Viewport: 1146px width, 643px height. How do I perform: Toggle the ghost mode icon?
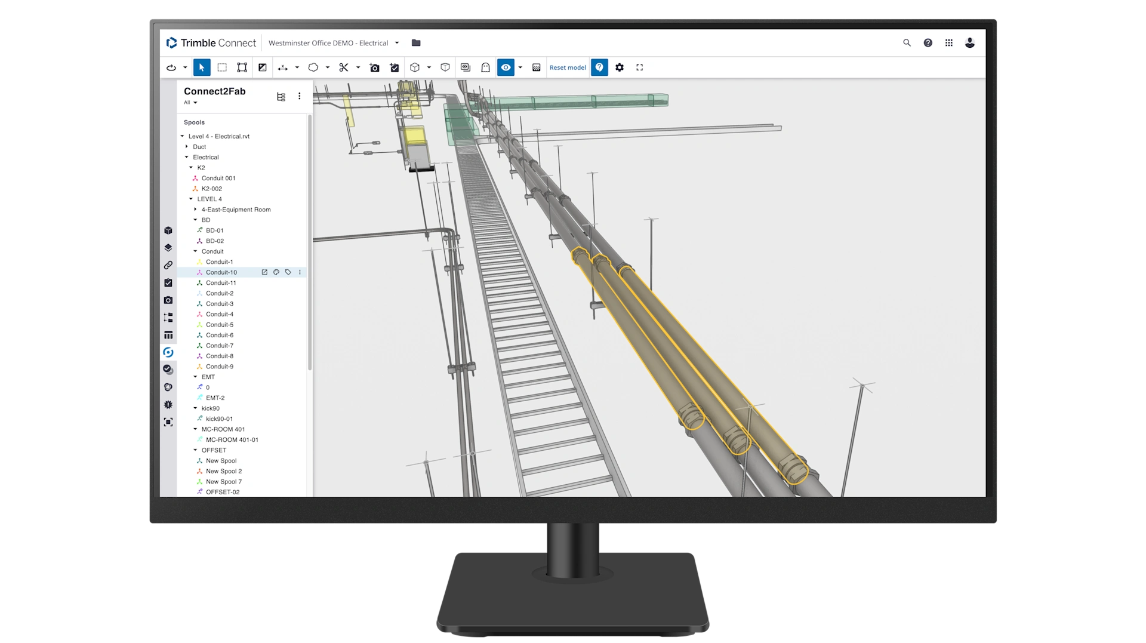pos(486,67)
